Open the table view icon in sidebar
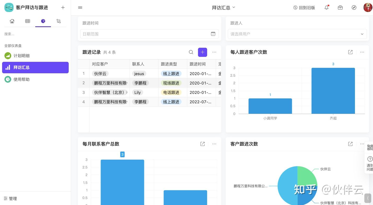 point(27,21)
